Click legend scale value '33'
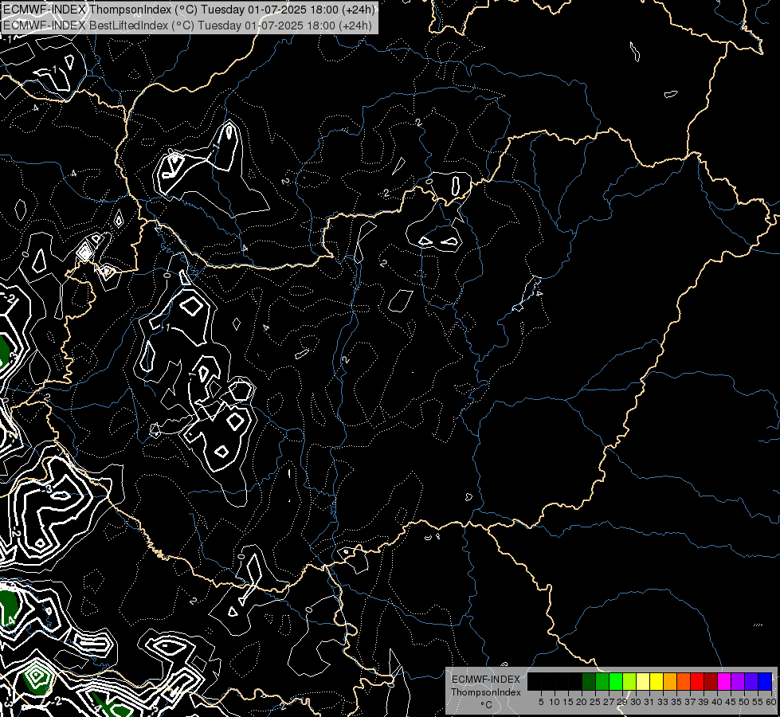 click(663, 702)
